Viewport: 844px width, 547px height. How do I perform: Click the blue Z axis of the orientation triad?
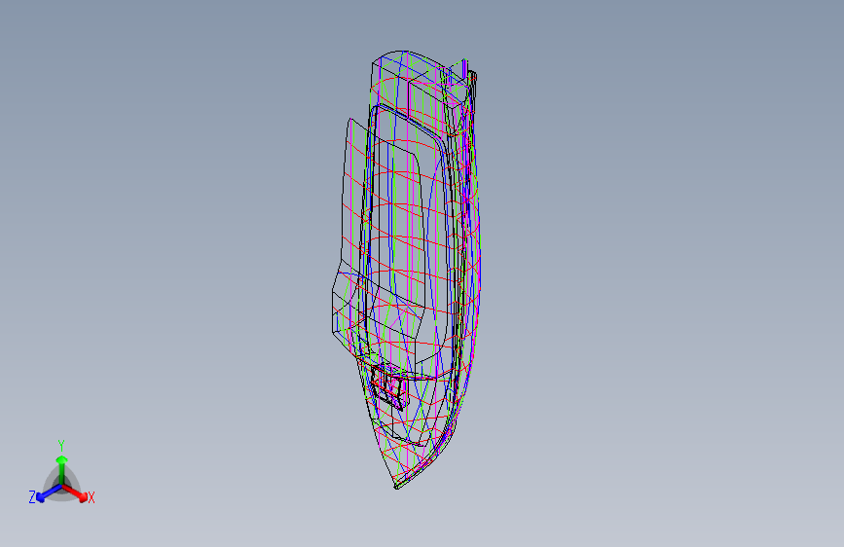pyautogui.click(x=49, y=493)
